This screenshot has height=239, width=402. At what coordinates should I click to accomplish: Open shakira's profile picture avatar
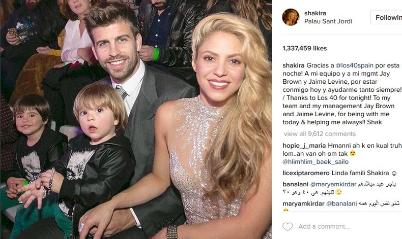click(291, 17)
